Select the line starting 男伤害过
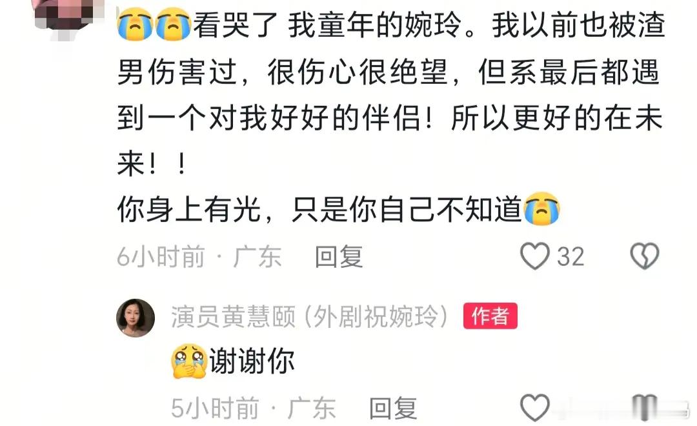 point(388,72)
